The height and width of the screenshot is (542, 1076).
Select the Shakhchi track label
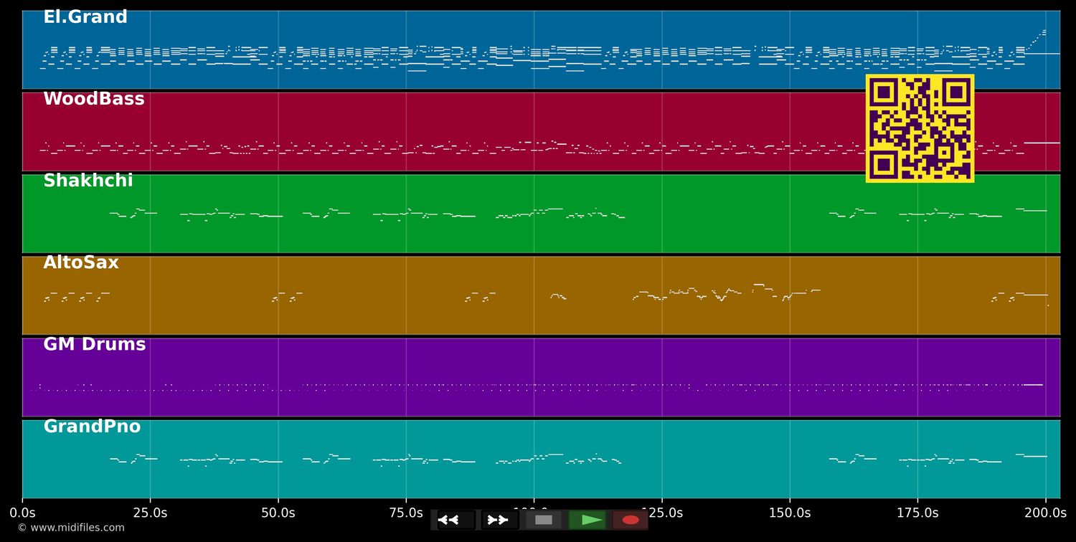[x=88, y=181]
